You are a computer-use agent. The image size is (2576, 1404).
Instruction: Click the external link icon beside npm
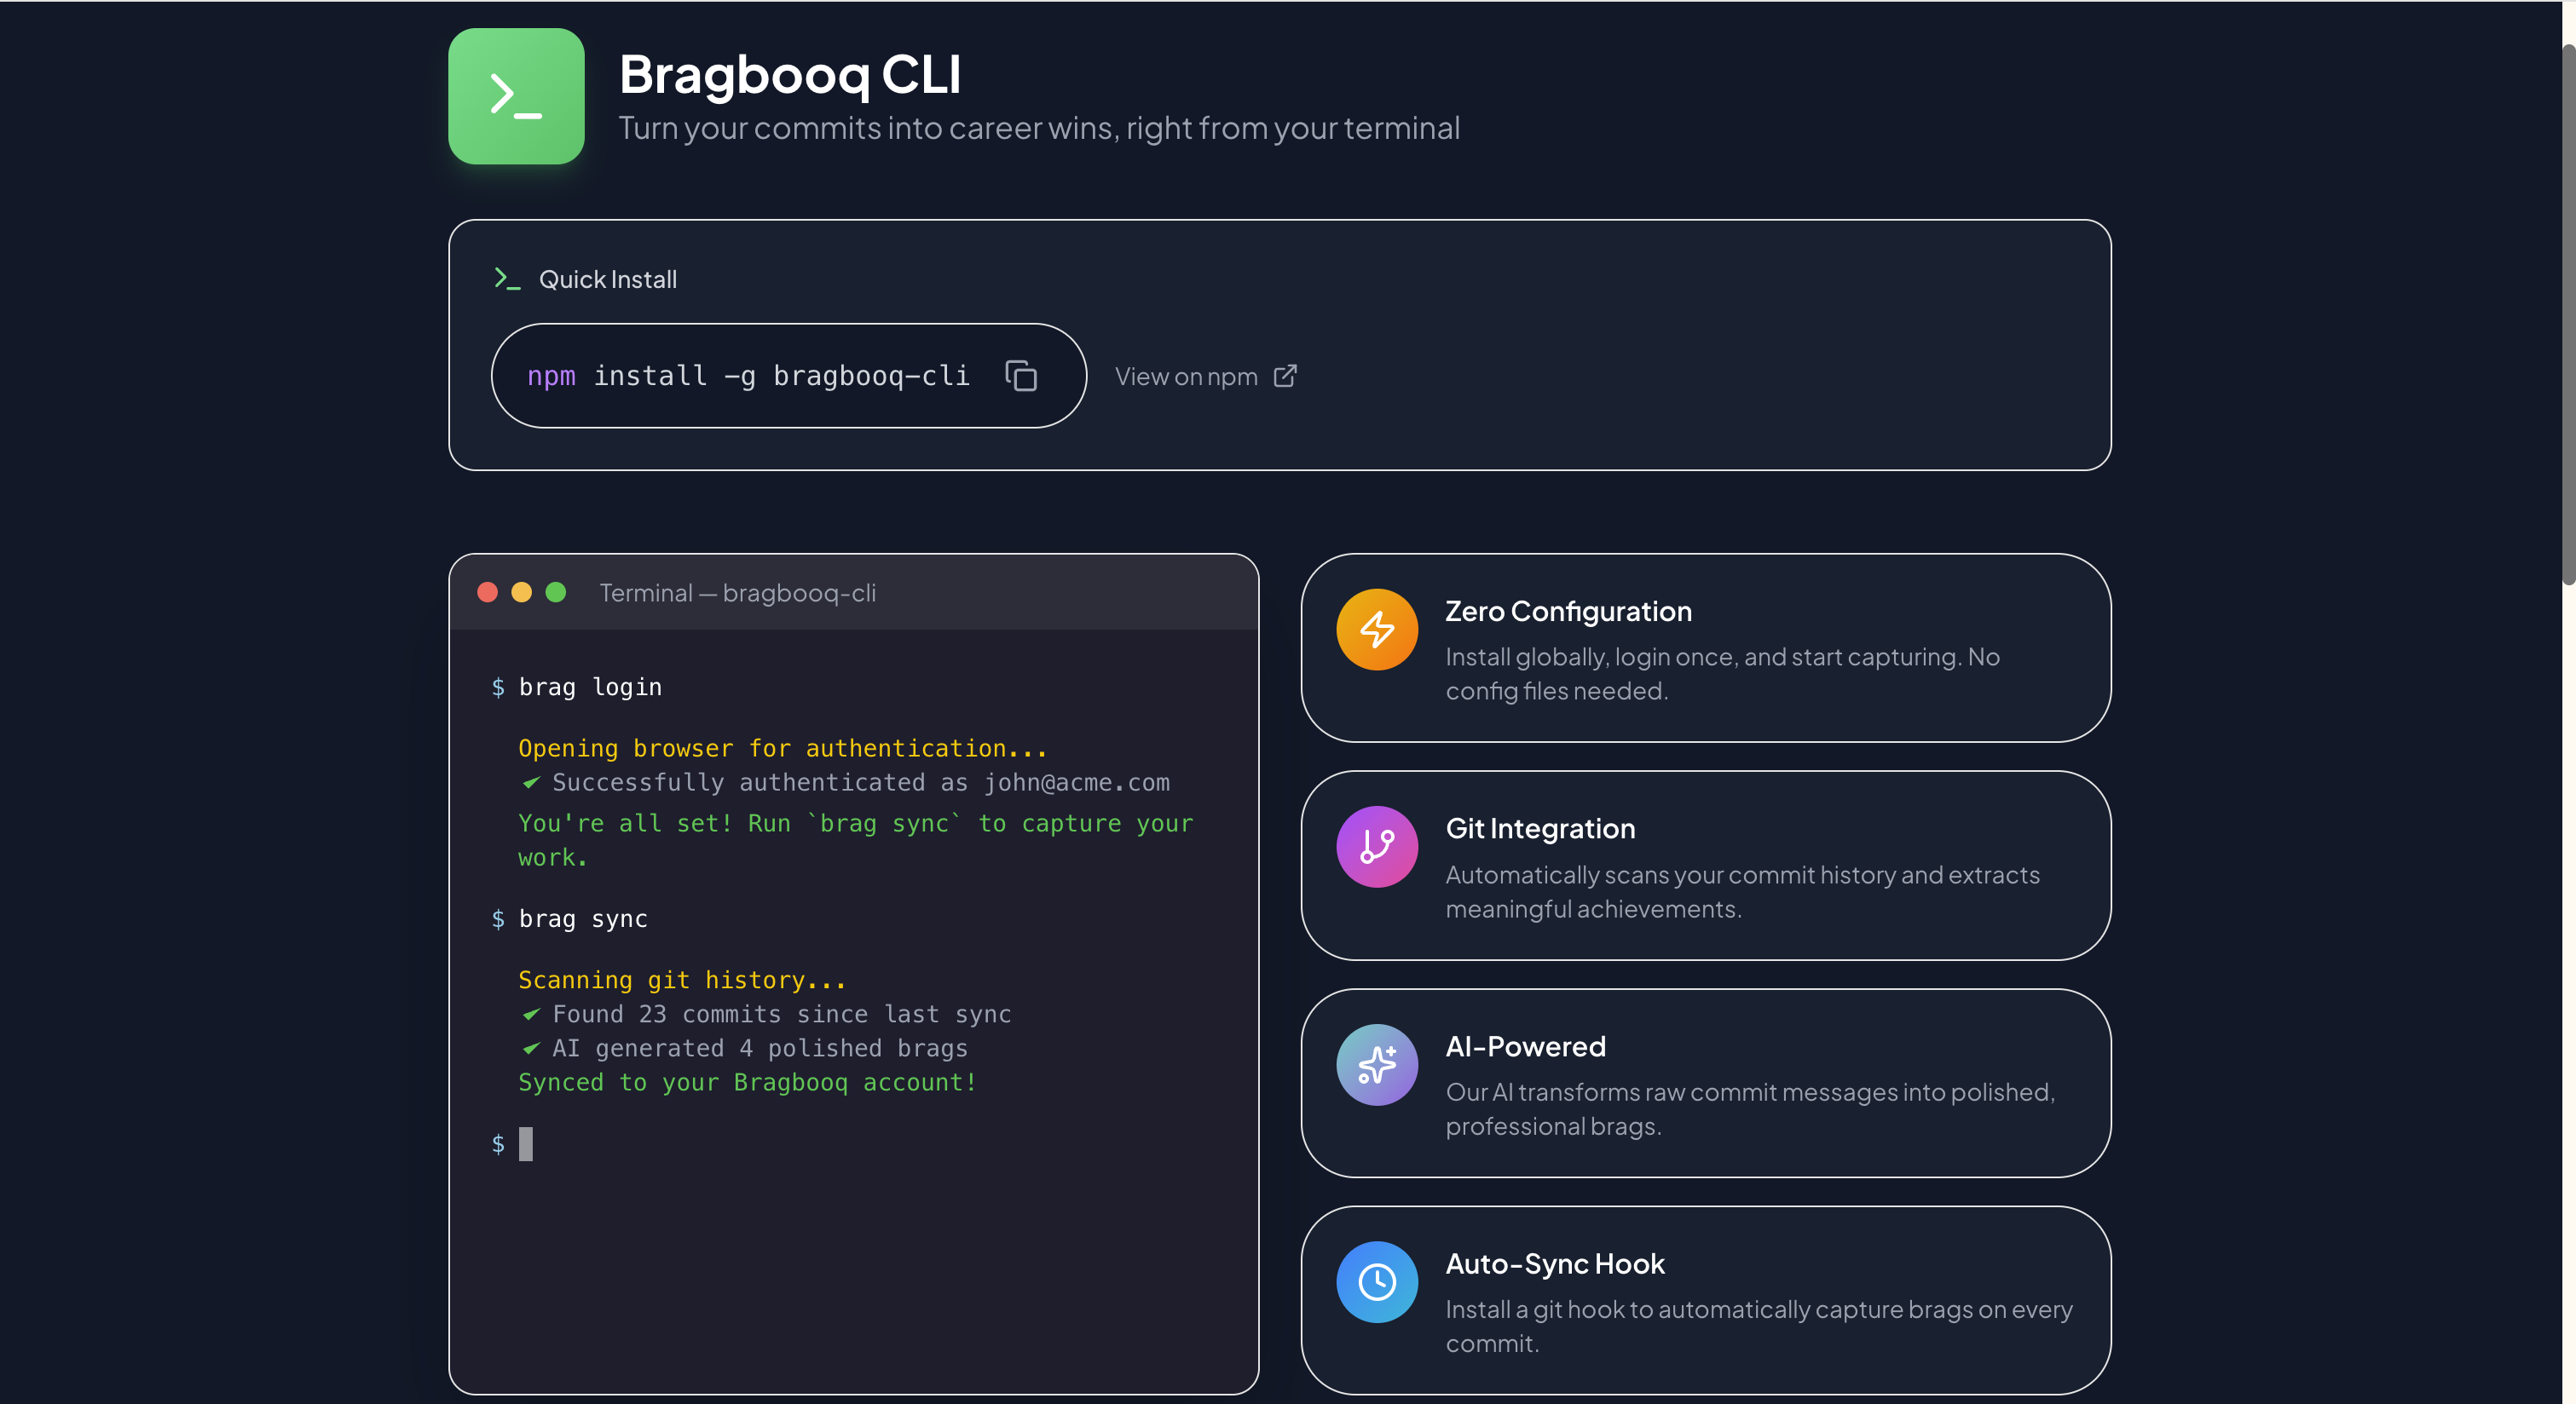1285,376
